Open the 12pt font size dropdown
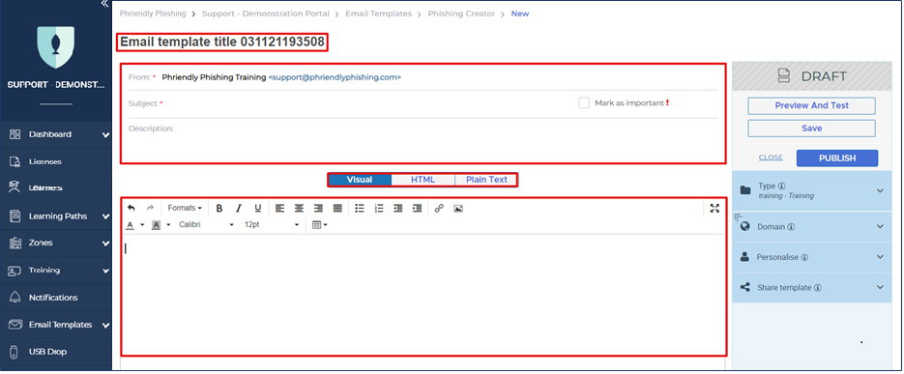This screenshot has width=904, height=374. pyautogui.click(x=272, y=225)
